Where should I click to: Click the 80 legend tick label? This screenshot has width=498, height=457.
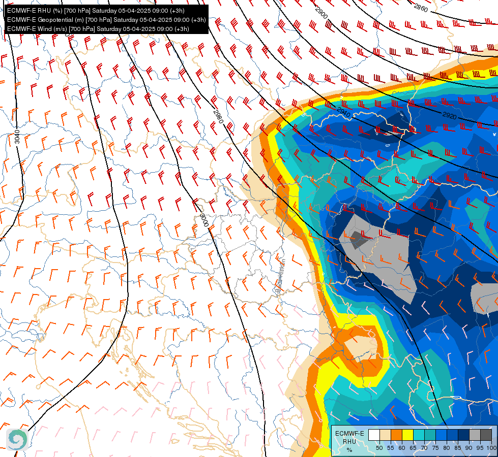[447, 448]
